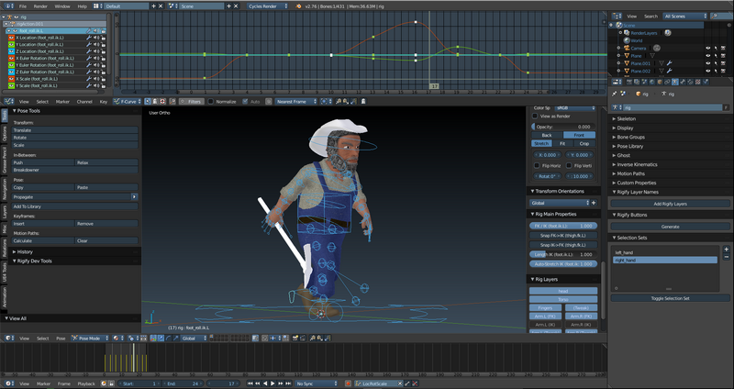Toggle Plane.002 renderability camera icon

click(723, 71)
